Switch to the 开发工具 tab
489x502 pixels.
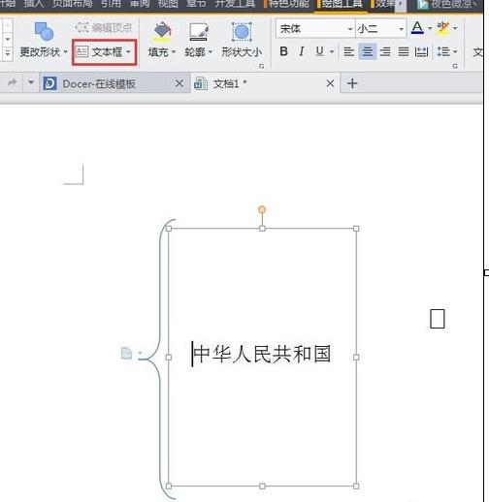pyautogui.click(x=235, y=4)
